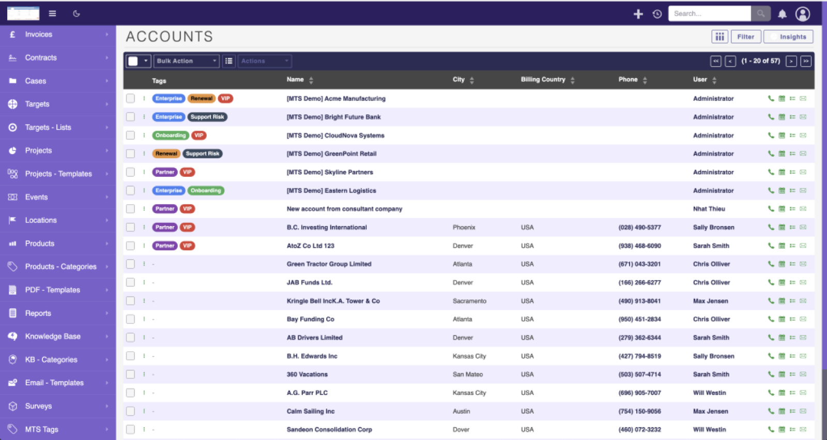
Task: Expand Projects sidebar submenu arrow
Action: pyautogui.click(x=107, y=150)
